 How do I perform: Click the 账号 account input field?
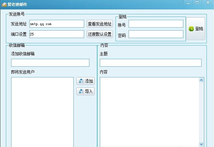(x=156, y=24)
